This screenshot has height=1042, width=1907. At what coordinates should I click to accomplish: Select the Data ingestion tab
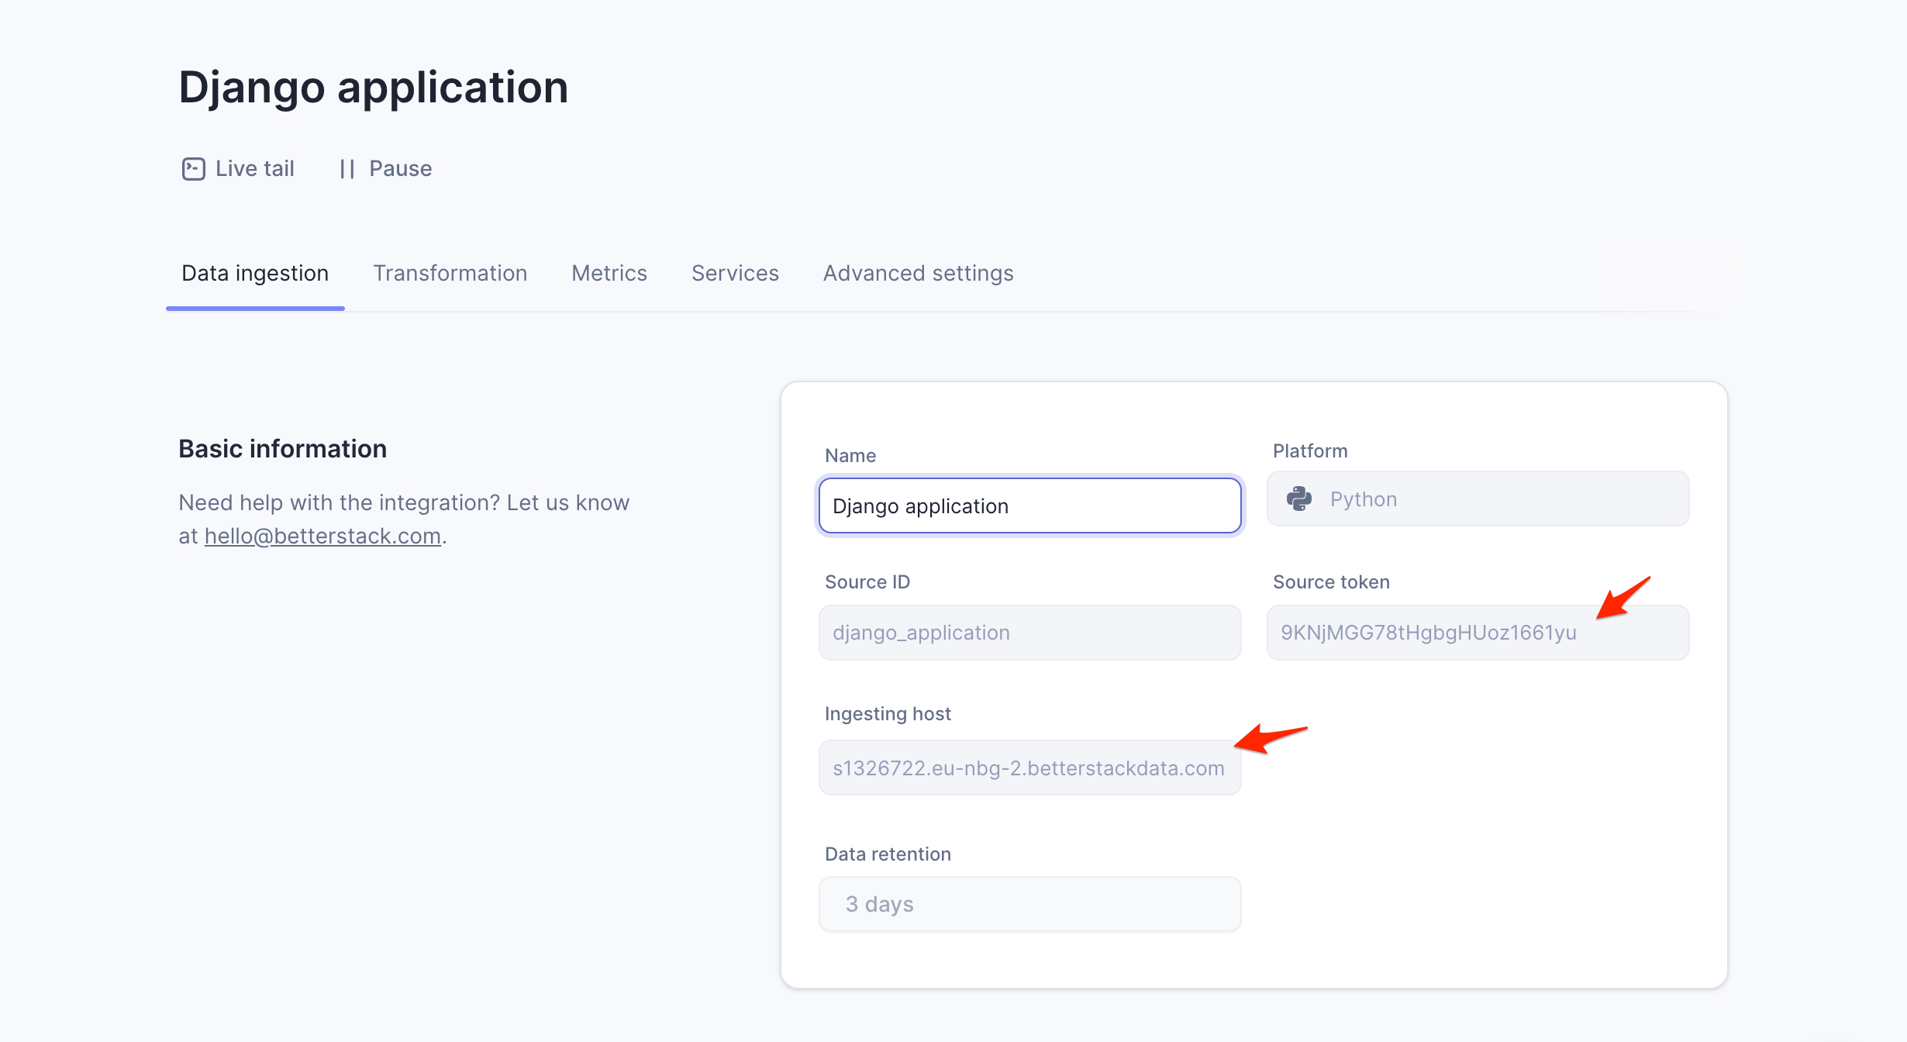pyautogui.click(x=255, y=273)
